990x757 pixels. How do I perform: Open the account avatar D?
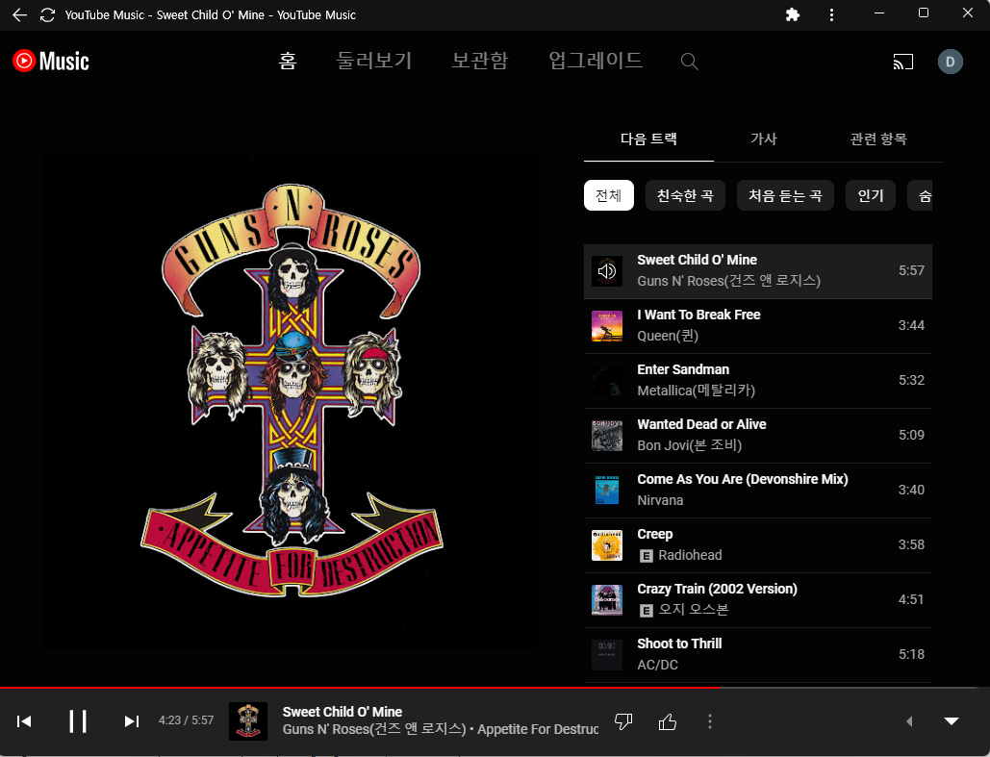click(x=950, y=62)
